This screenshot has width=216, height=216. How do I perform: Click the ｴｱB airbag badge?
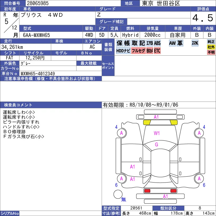coord(150,43)
